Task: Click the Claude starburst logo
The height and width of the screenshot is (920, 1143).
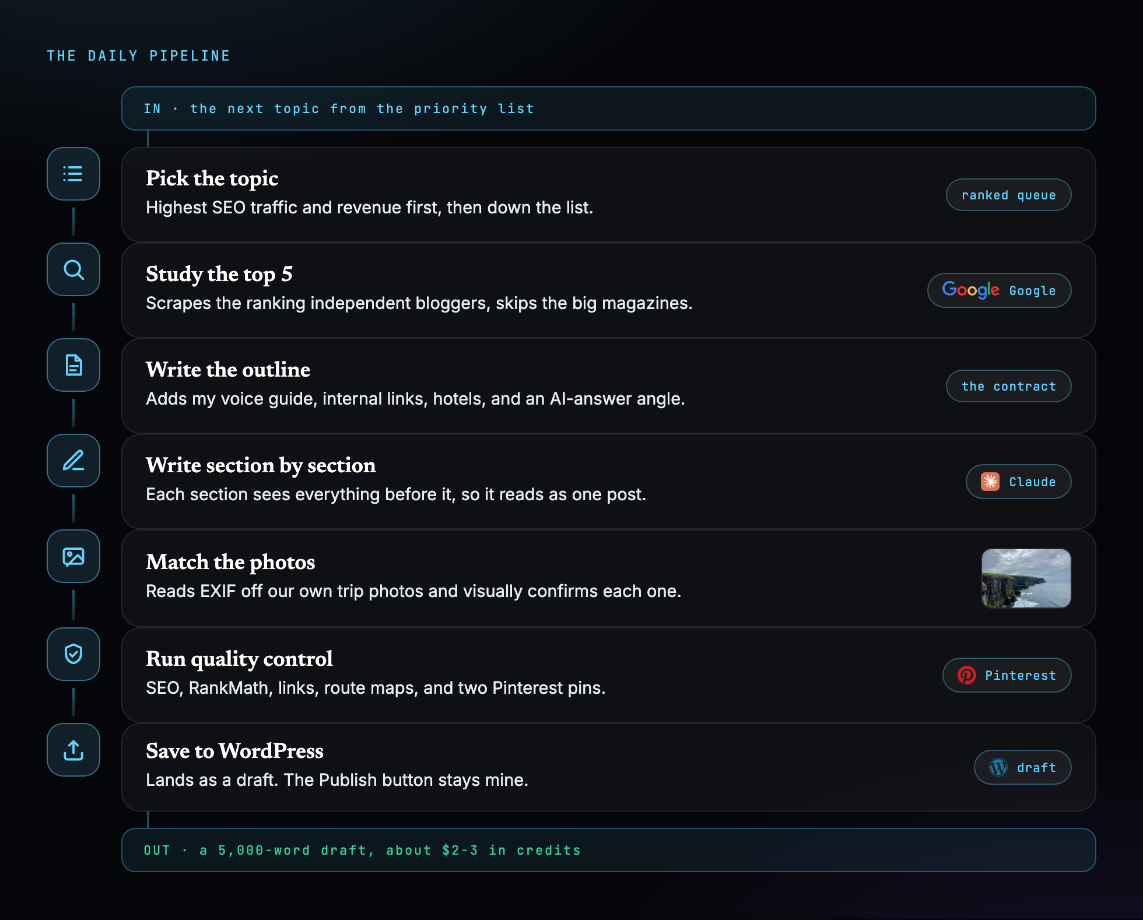Action: pos(990,482)
